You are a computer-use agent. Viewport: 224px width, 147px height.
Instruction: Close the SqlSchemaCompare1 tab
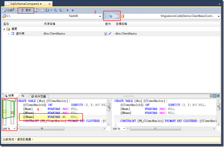point(50,4)
